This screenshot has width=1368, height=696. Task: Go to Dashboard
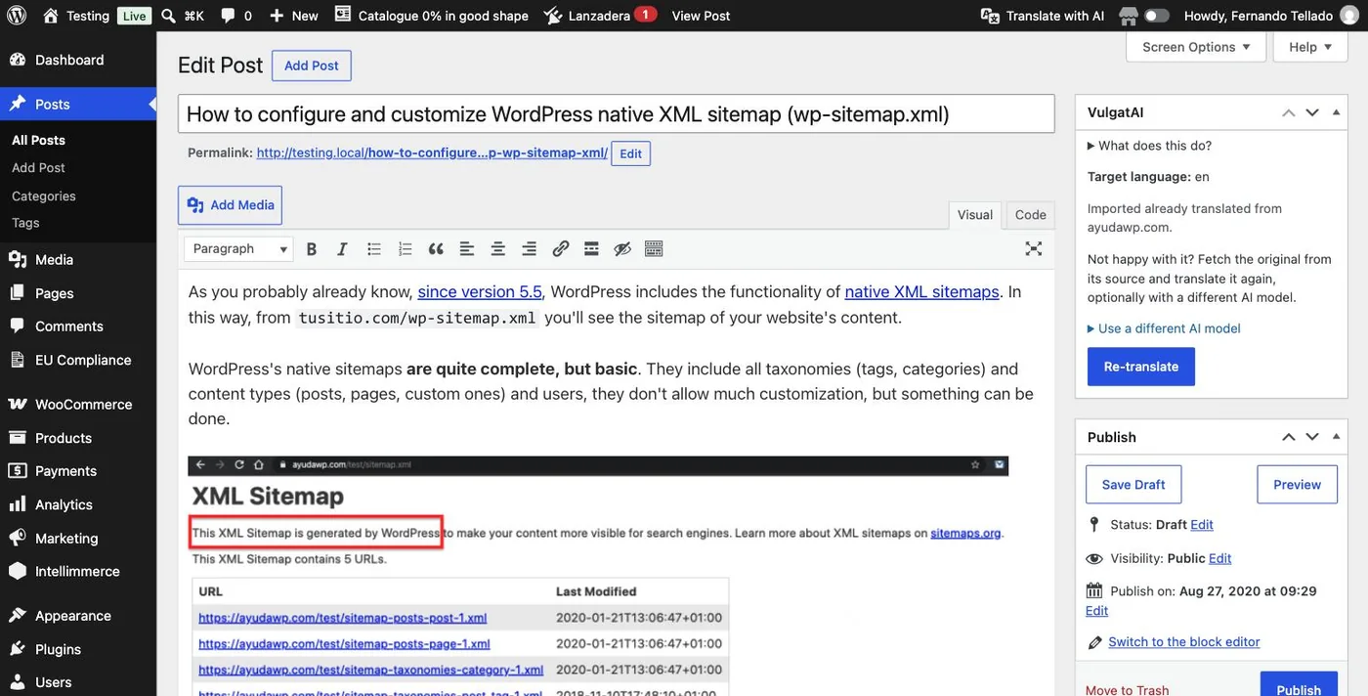pyautogui.click(x=78, y=60)
